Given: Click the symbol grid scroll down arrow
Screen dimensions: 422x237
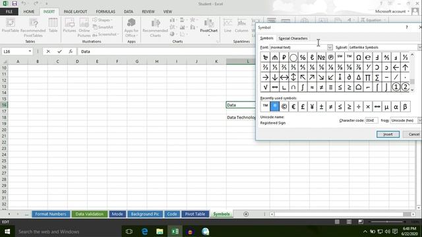Looking at the screenshot, I should pos(412,90).
